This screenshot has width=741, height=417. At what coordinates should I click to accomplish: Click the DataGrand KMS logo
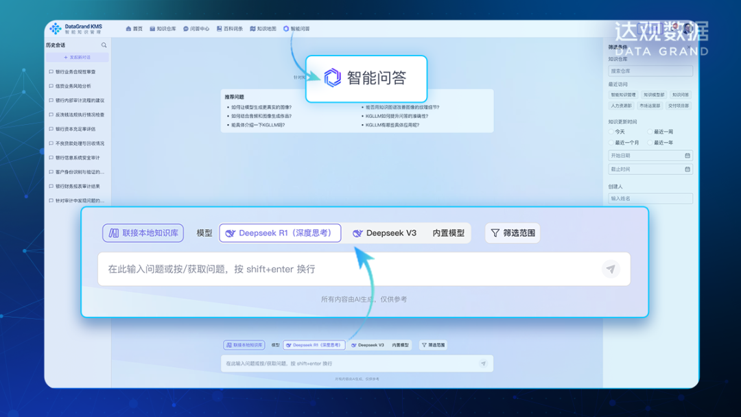56,28
